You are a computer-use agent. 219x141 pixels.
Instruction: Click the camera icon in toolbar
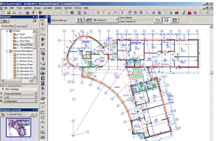point(176,13)
